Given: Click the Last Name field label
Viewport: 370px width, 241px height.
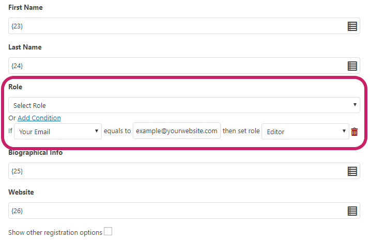Looking at the screenshot, I should (25, 47).
